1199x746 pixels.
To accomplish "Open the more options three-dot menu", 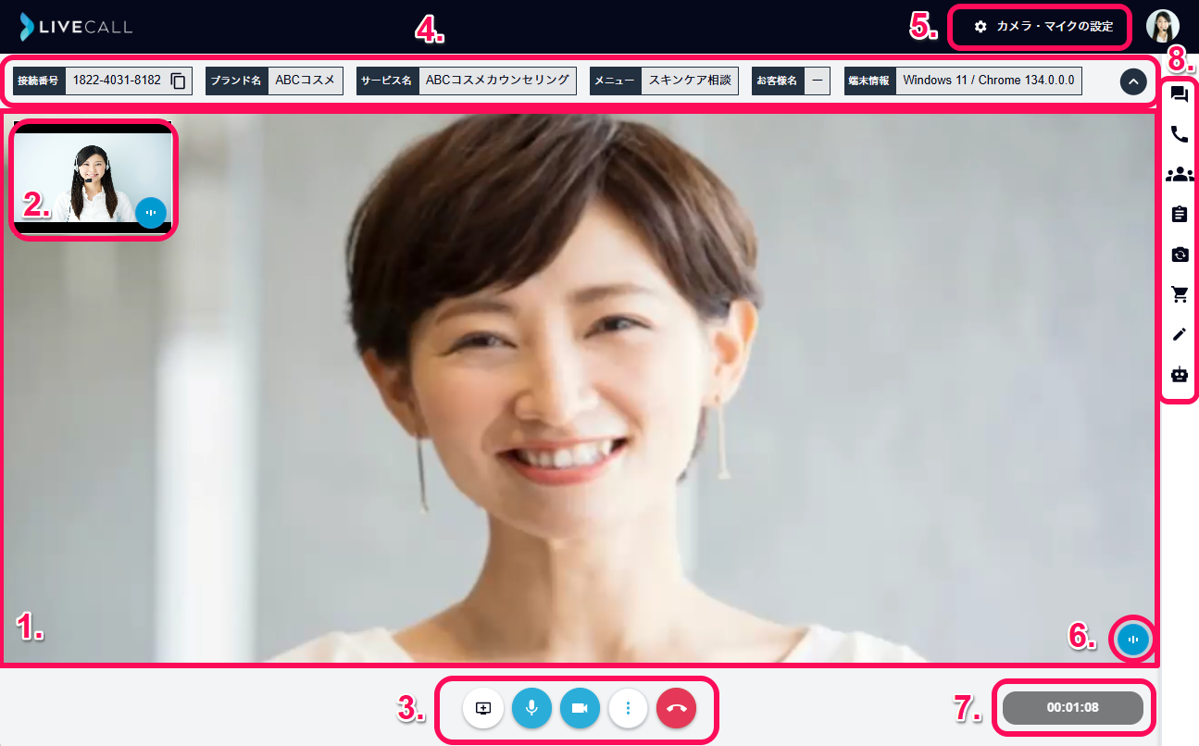I will point(628,708).
